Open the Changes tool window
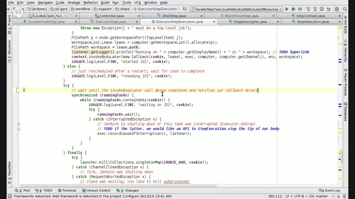Image resolution: width=355 pixels, height=199 pixels. click(127, 190)
